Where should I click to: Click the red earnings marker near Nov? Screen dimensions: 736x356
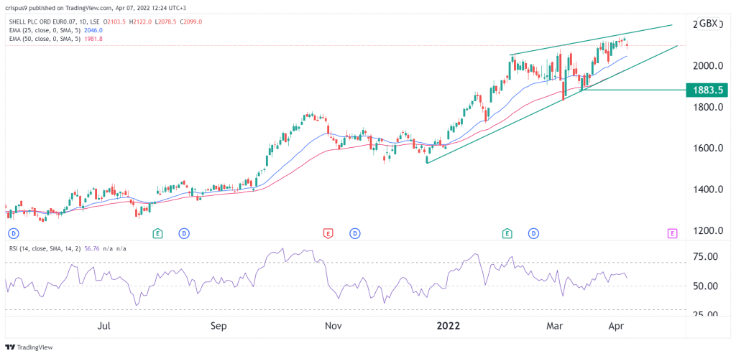(x=328, y=233)
